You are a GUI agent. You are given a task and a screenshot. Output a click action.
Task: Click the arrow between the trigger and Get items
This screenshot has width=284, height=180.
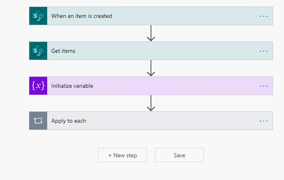point(151,34)
